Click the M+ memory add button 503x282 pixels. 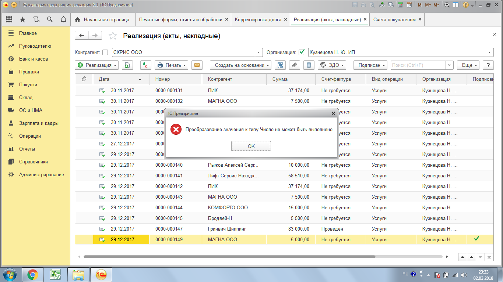click(428, 5)
